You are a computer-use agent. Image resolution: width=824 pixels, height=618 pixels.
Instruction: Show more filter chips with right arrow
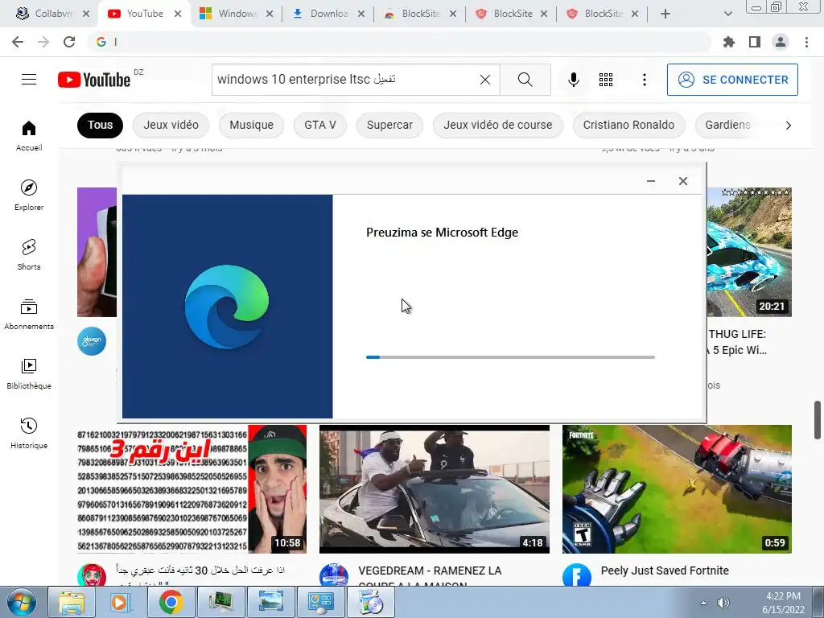788,125
